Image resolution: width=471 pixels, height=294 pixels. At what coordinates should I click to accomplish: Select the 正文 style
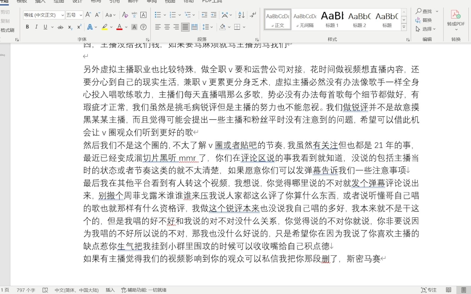click(x=278, y=19)
